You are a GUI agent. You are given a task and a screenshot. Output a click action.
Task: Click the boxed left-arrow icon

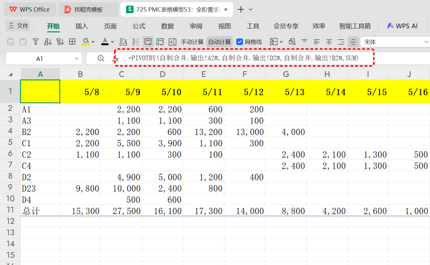point(172,42)
